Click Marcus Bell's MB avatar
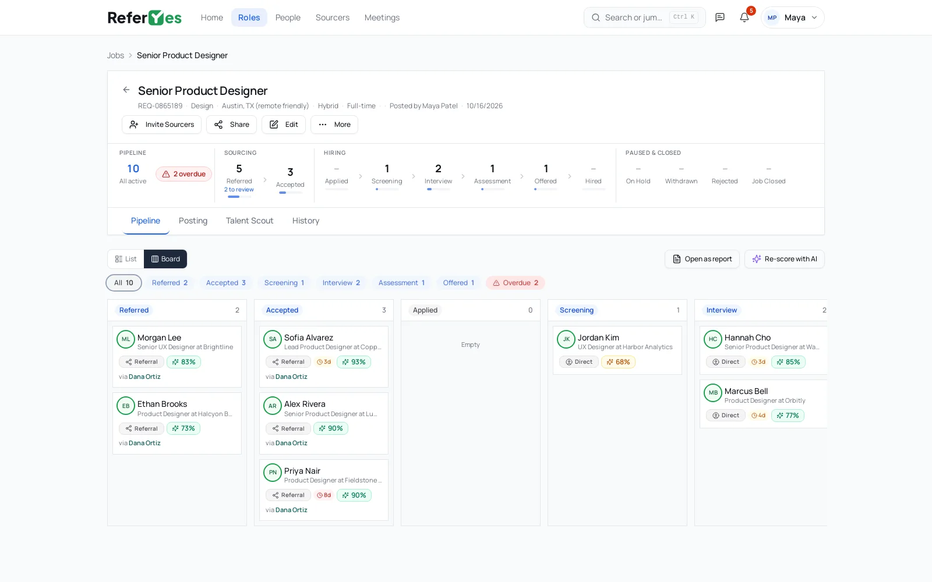Image resolution: width=932 pixels, height=582 pixels. (x=713, y=393)
